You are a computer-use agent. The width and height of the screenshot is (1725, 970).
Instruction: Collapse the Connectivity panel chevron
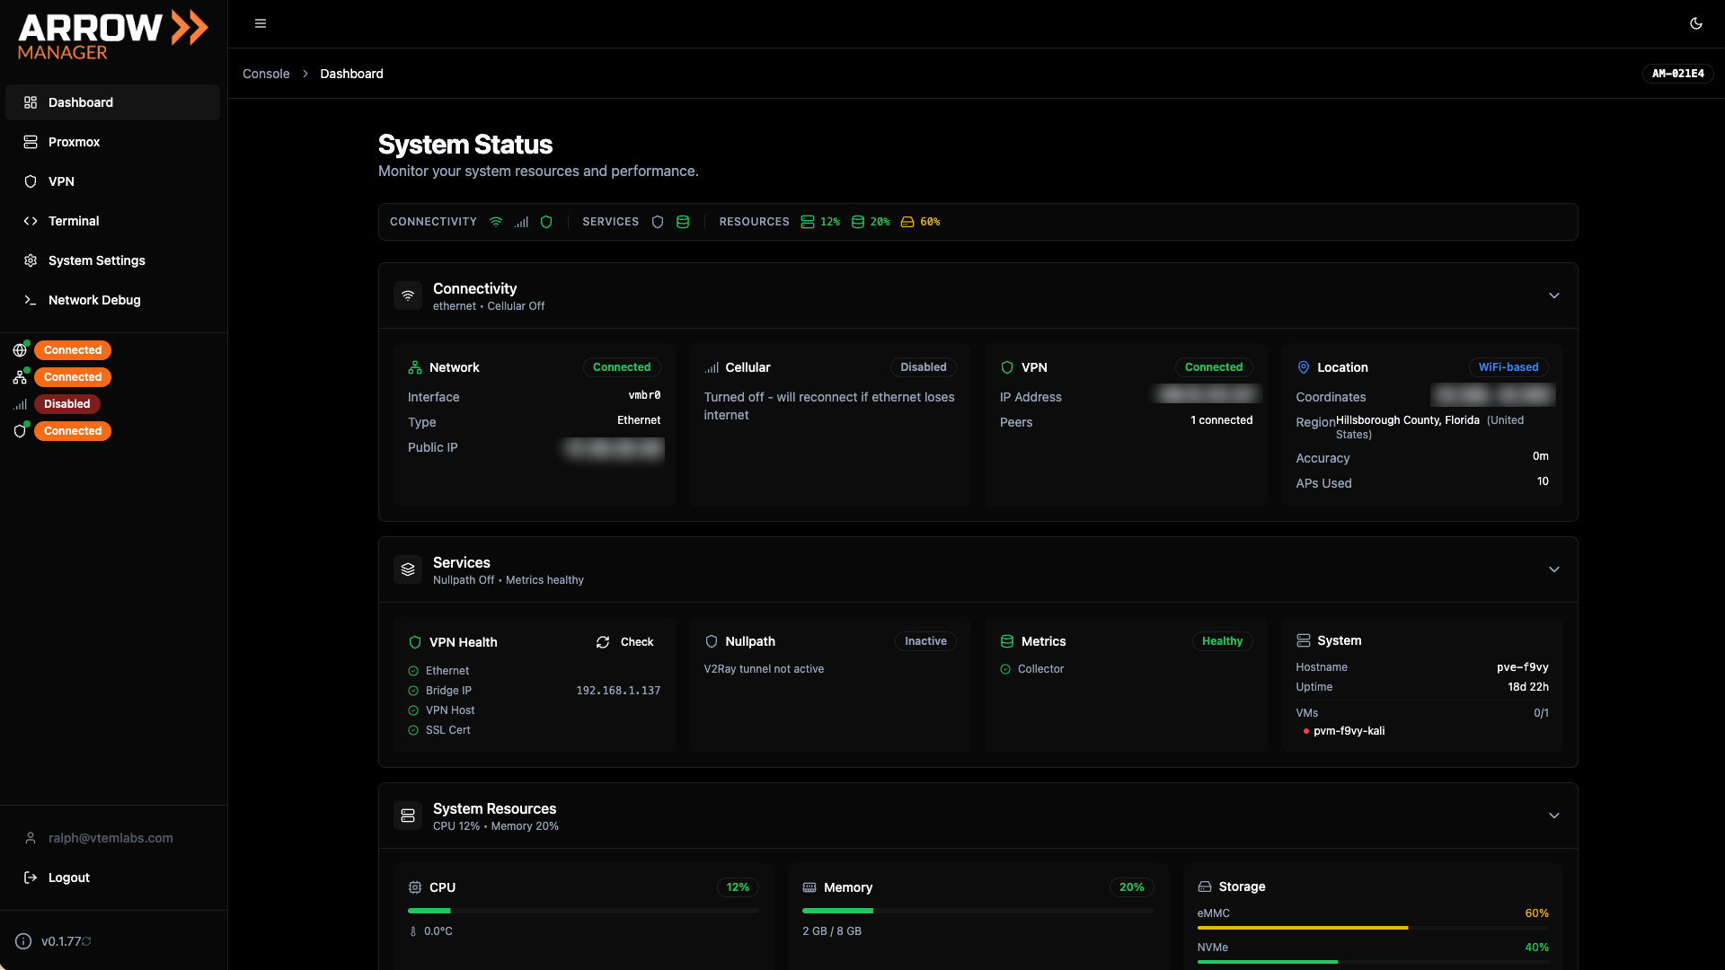(1555, 295)
